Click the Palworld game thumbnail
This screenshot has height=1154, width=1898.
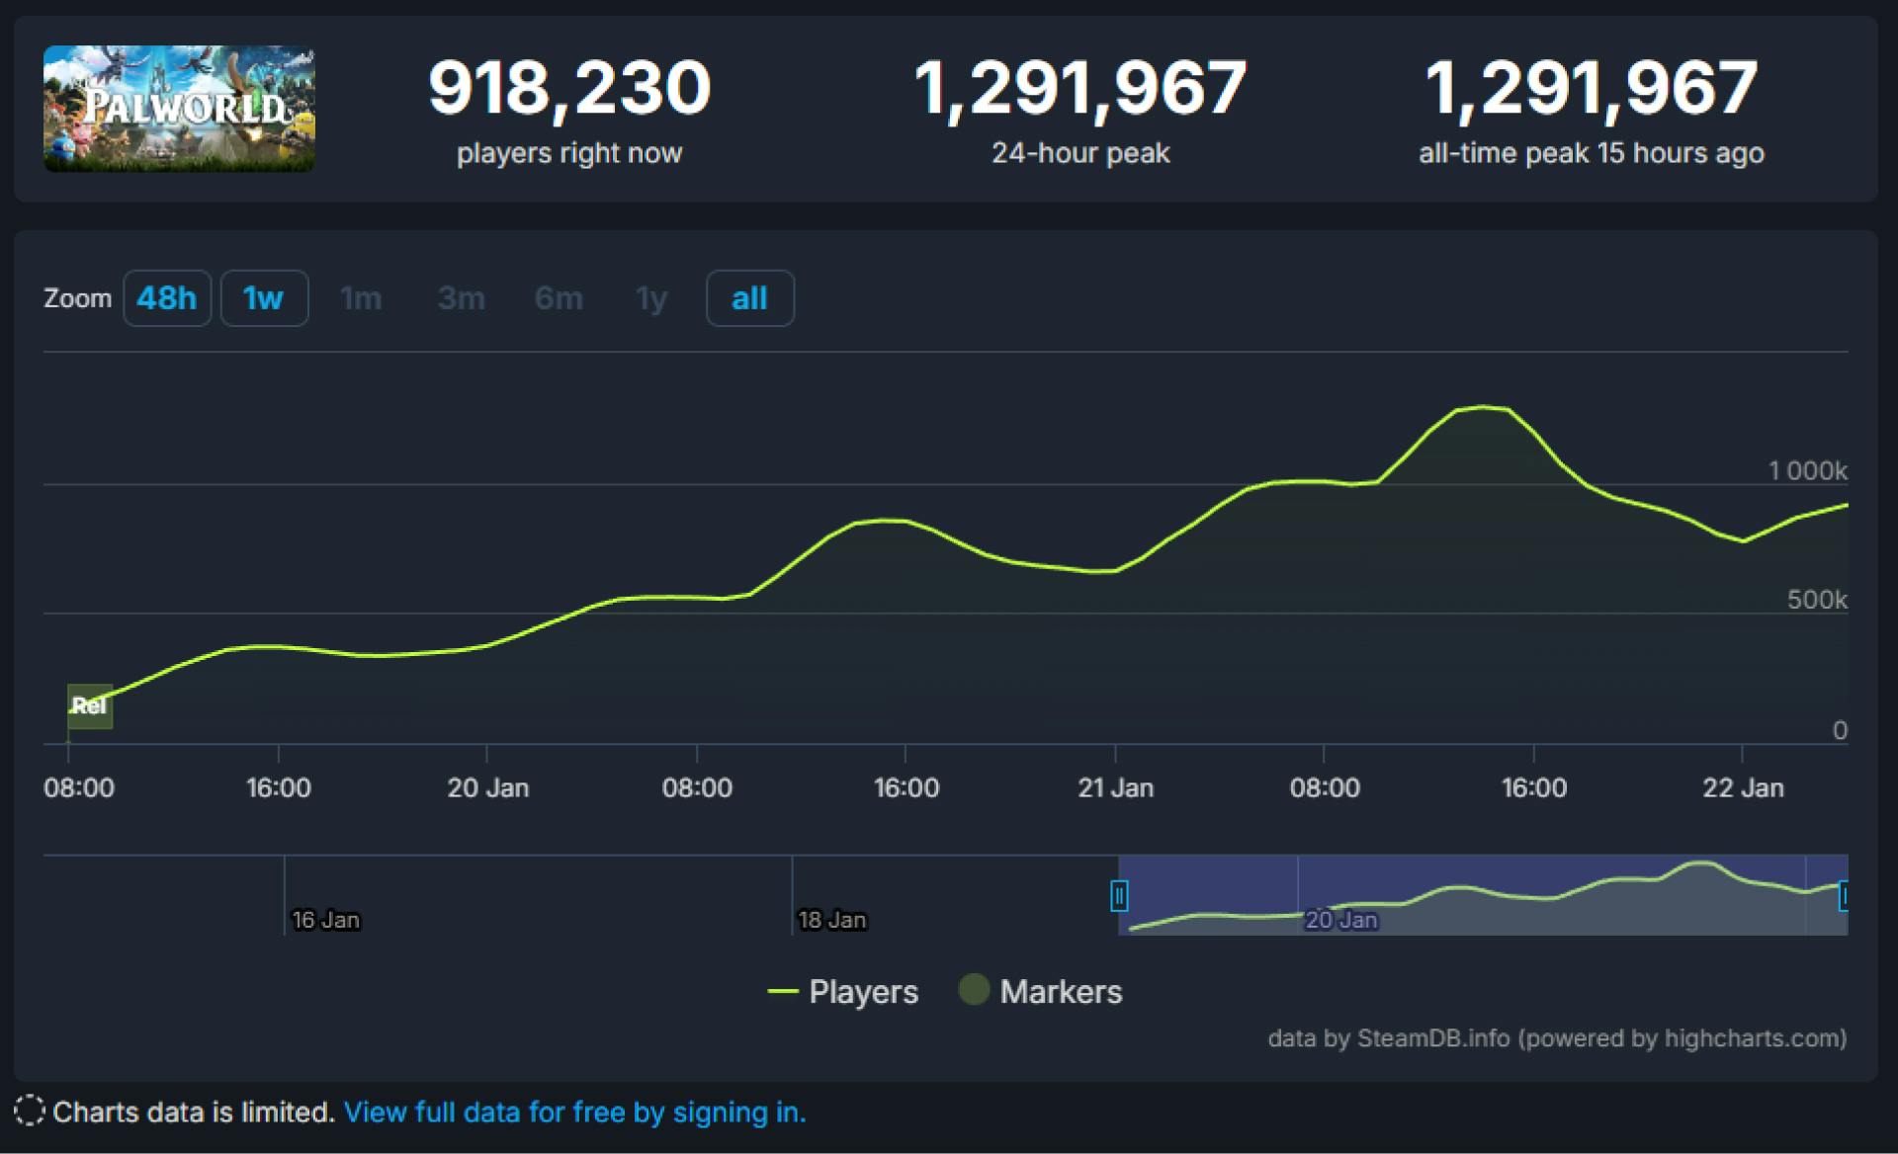[x=179, y=109]
